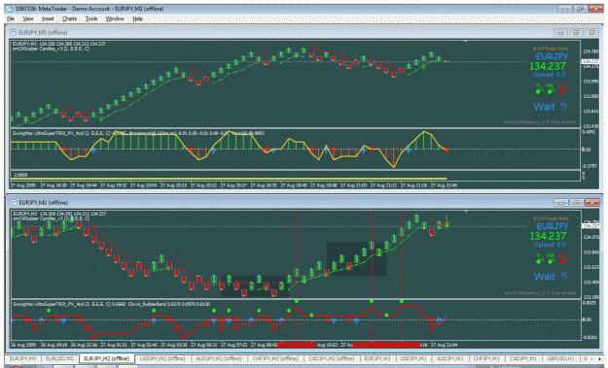Open the Window menu
The height and width of the screenshot is (368, 608).
click(115, 18)
